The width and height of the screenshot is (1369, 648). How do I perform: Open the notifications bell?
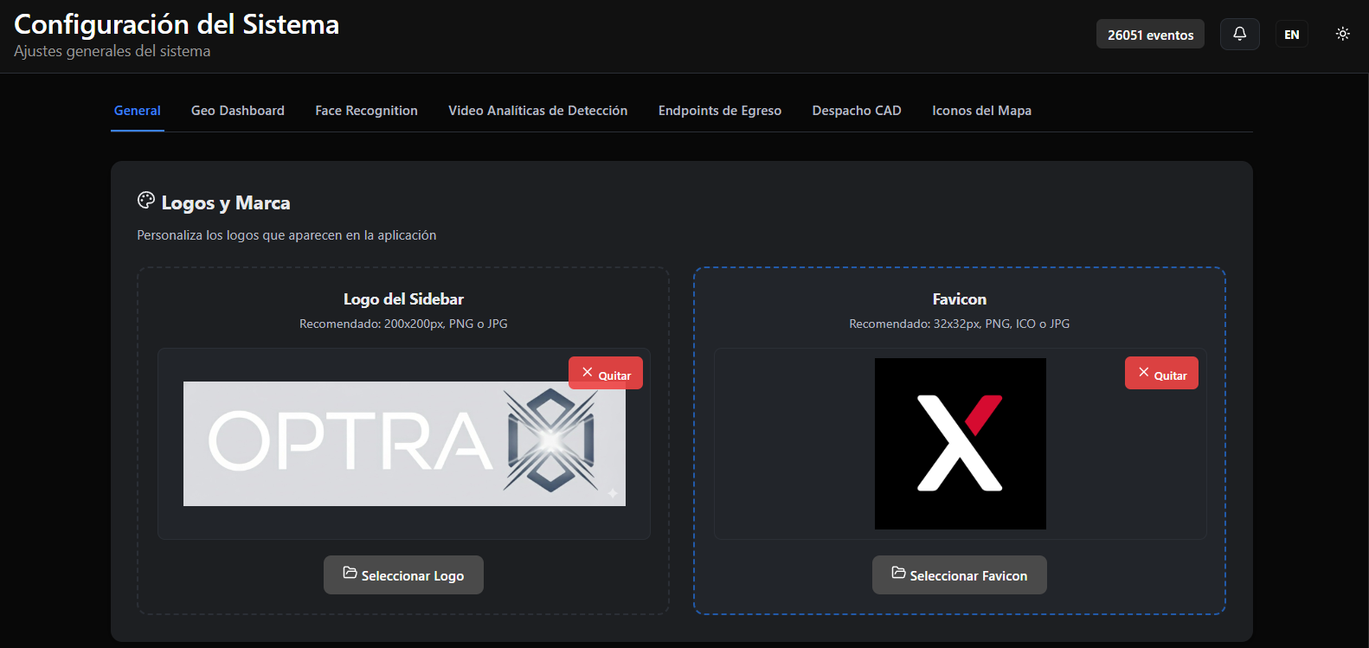click(x=1239, y=34)
